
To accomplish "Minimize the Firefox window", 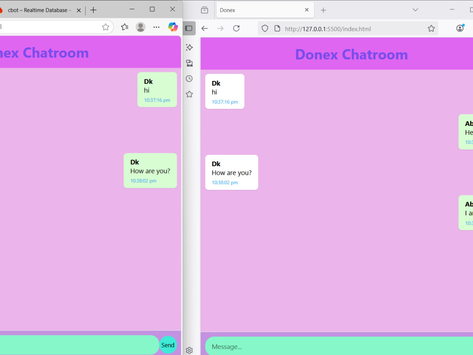I will [452, 9].
